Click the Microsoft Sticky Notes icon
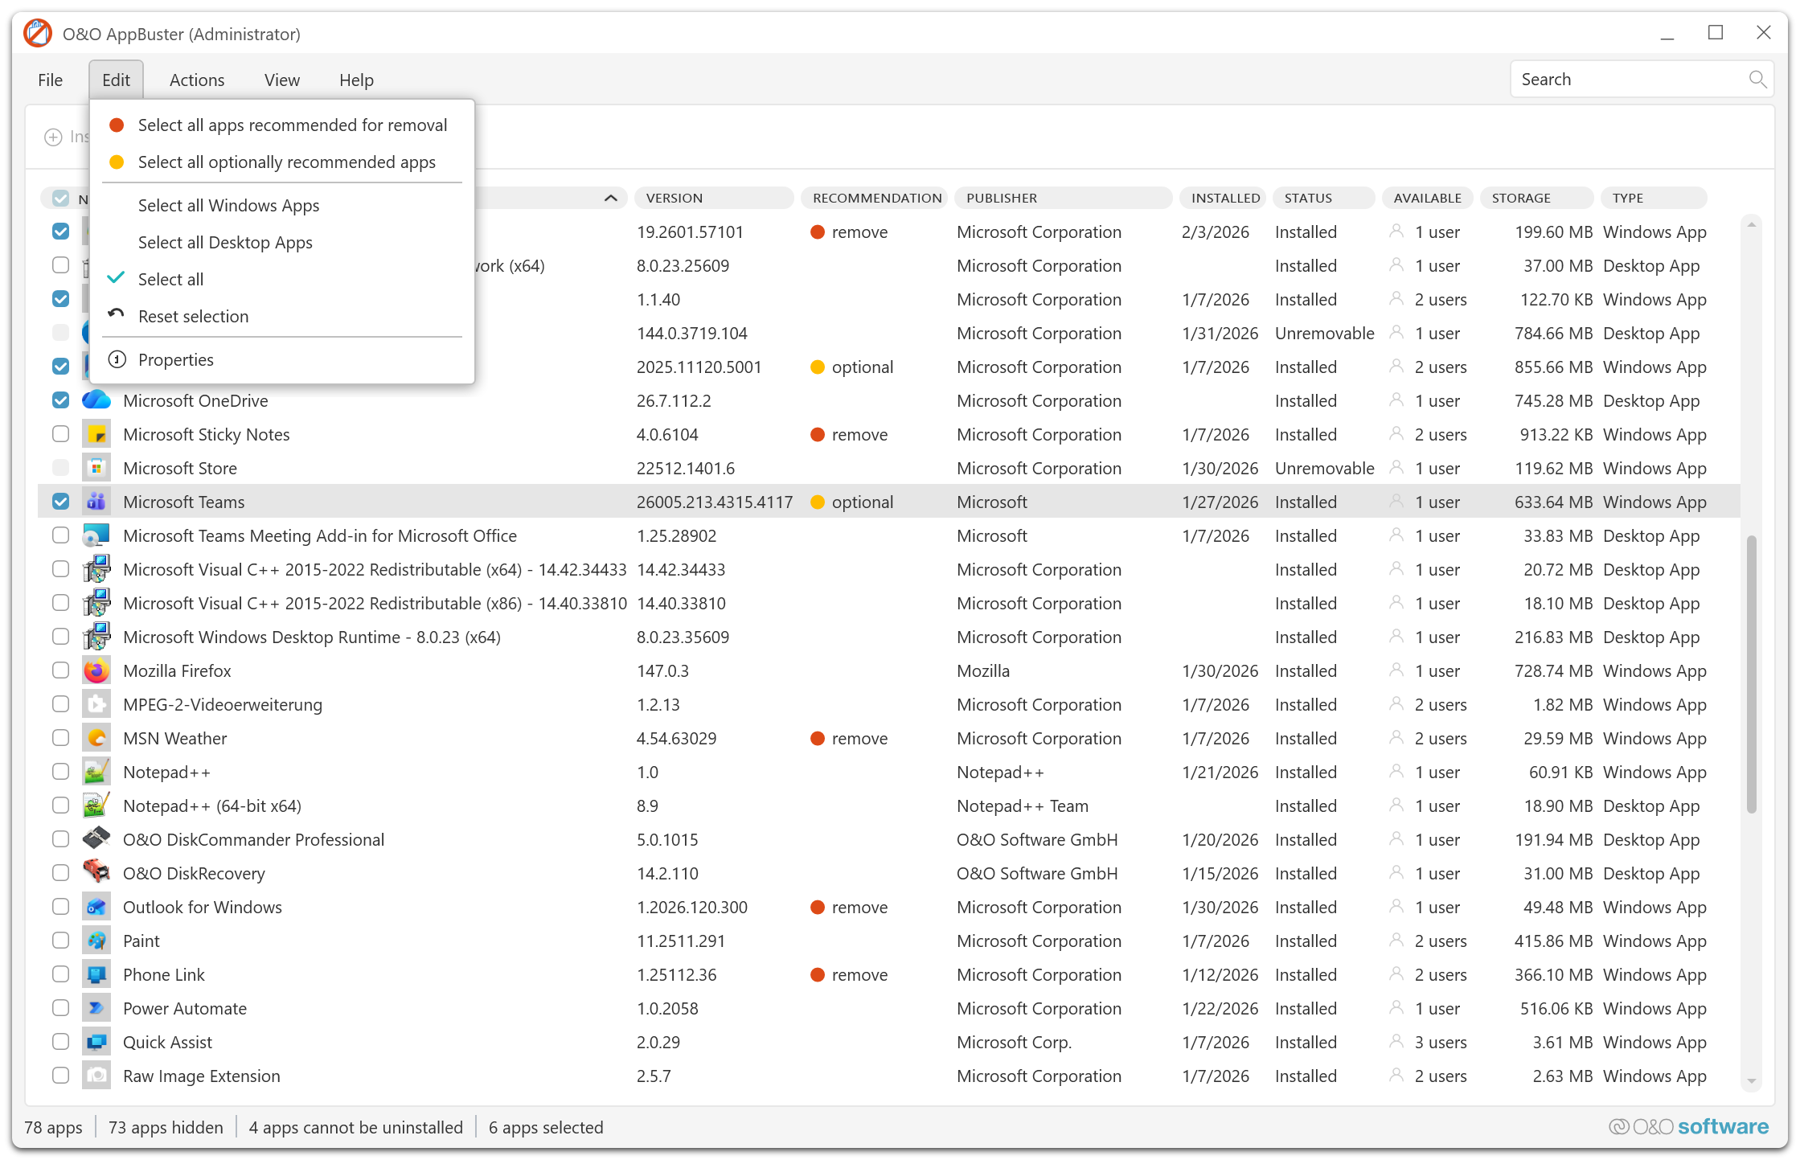This screenshot has width=1800, height=1160. pos(96,434)
